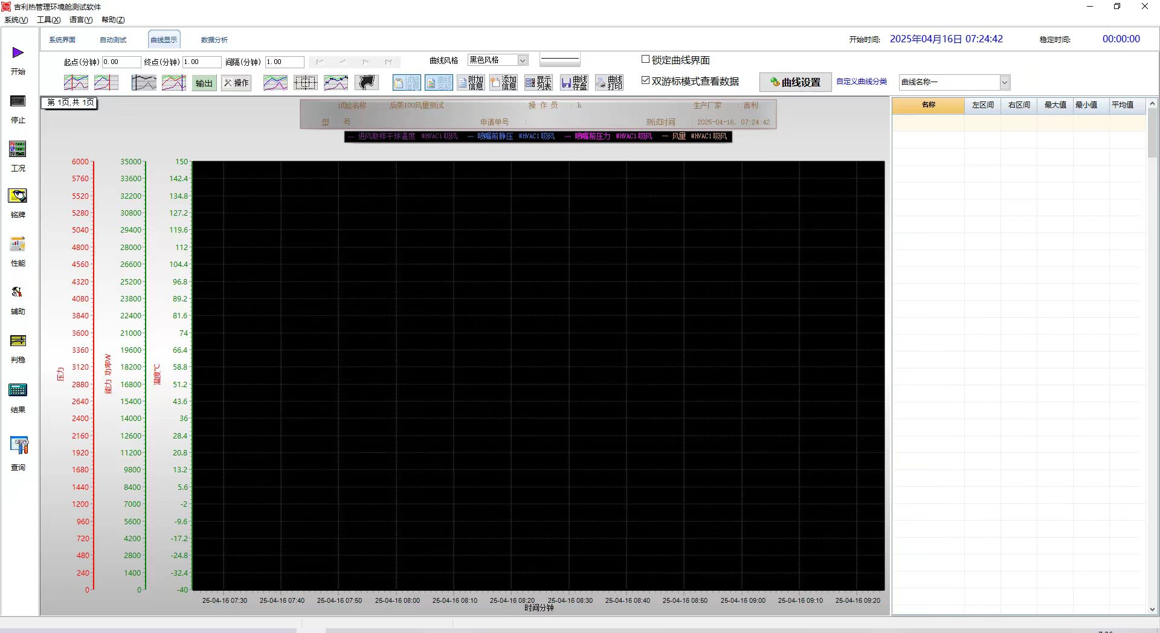
Task: Switch to the 曲线显示 tab
Action: tap(164, 40)
